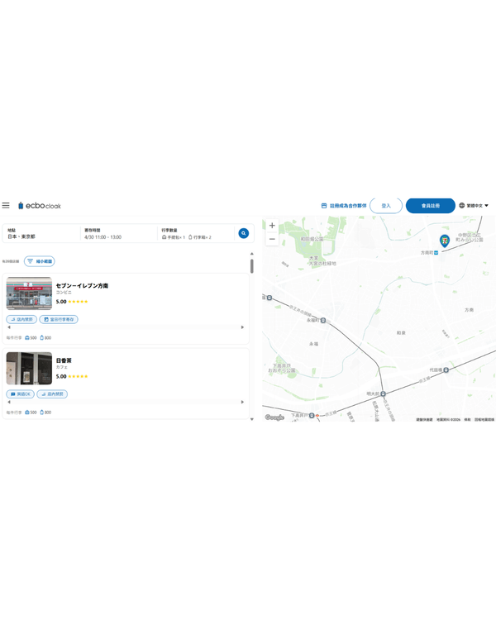Image resolution: width=496 pixels, height=620 pixels.
Task: Edit the storage time 4/30 11:00 - 13:00
Action: 119,233
